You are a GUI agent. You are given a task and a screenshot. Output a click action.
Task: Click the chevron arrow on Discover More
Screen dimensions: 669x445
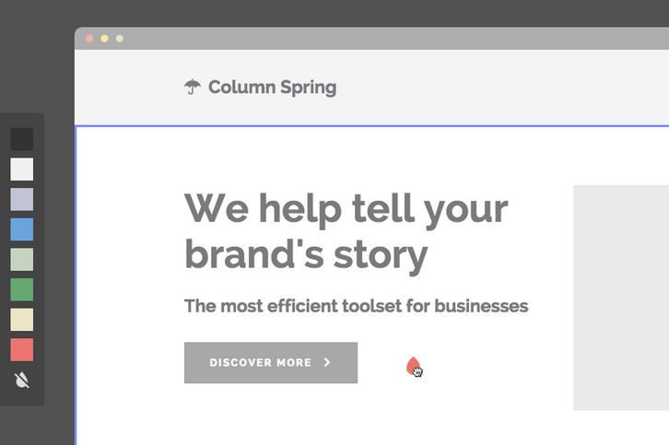point(327,363)
